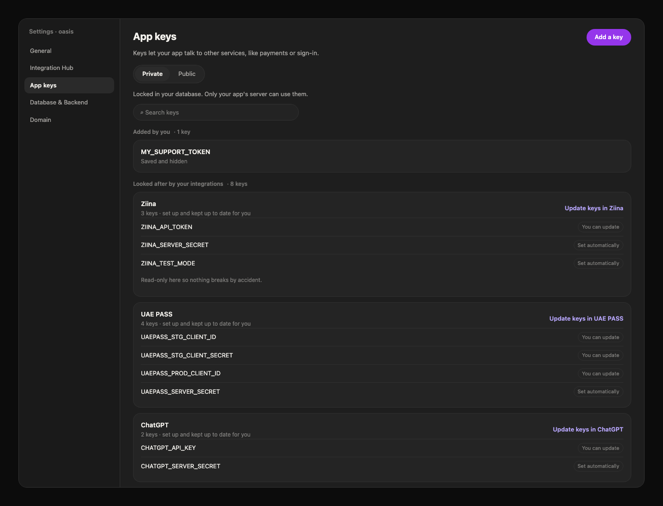Follow Update keys in ChatGPT link

588,430
